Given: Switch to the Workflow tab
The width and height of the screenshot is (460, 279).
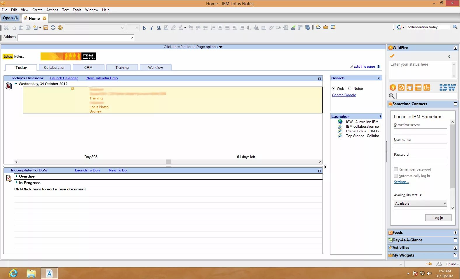Looking at the screenshot, I should [156, 68].
